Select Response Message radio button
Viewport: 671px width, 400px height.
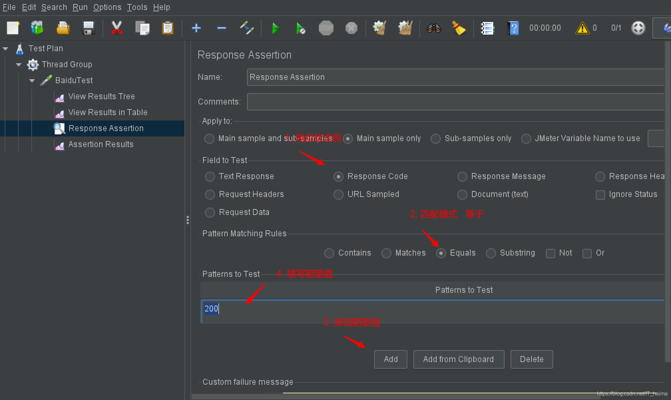(x=462, y=176)
